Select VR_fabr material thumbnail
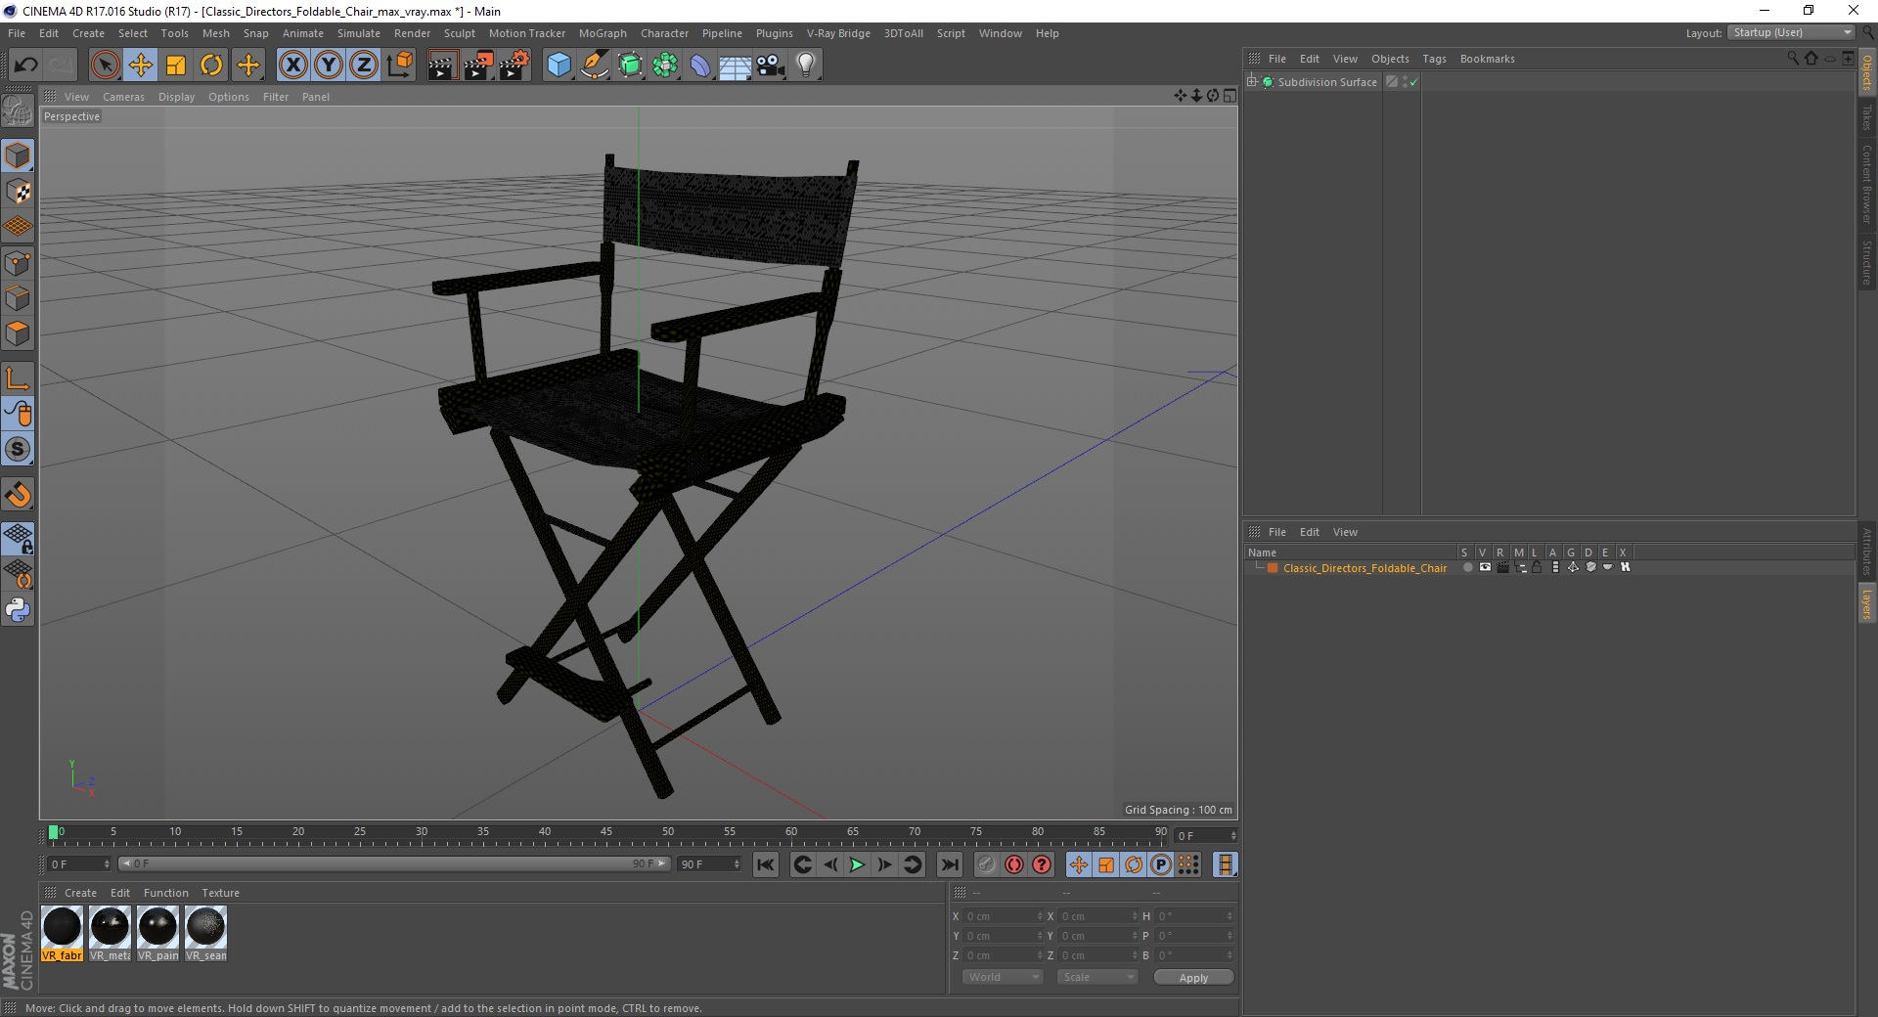 tap(62, 934)
